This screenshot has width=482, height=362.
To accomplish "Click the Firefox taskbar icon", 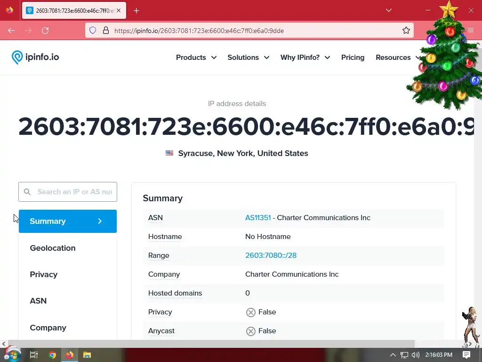I will coord(70,355).
